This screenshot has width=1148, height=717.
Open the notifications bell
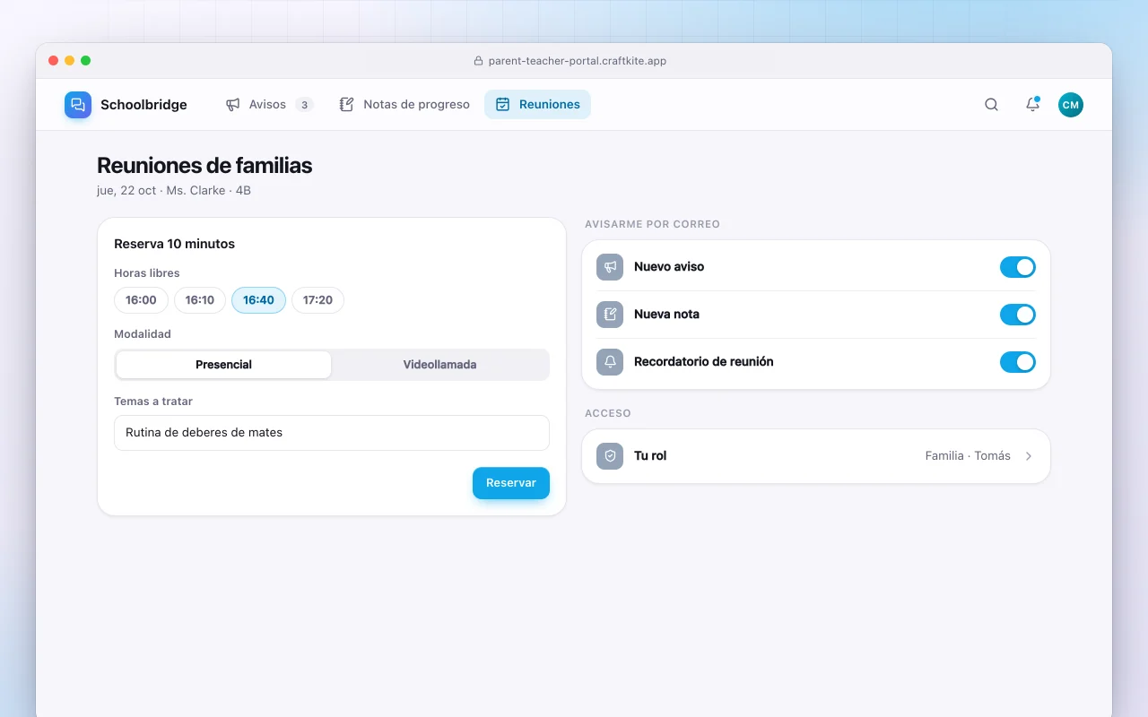tap(1032, 105)
